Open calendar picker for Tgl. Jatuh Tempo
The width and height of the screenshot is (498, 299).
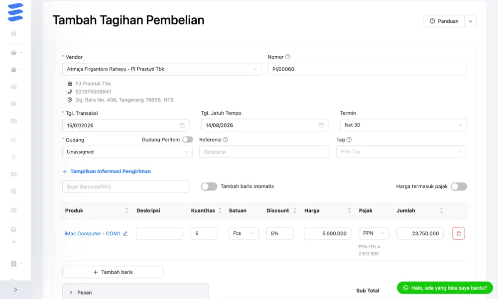point(321,125)
